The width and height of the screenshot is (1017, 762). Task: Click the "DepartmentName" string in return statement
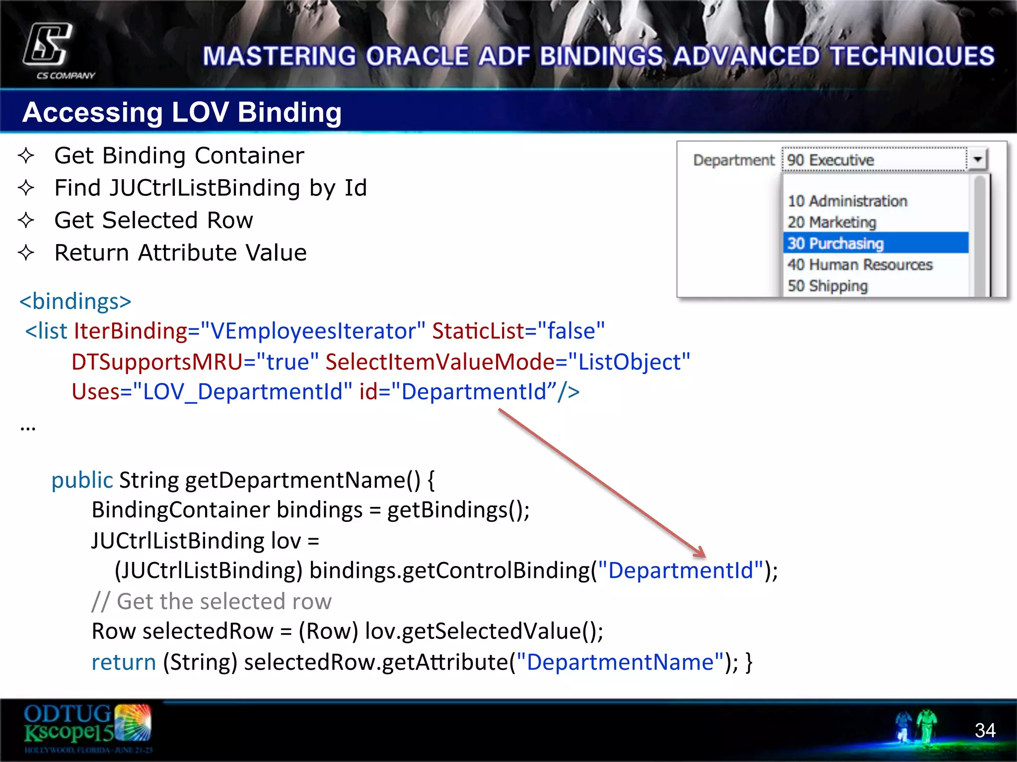point(620,662)
